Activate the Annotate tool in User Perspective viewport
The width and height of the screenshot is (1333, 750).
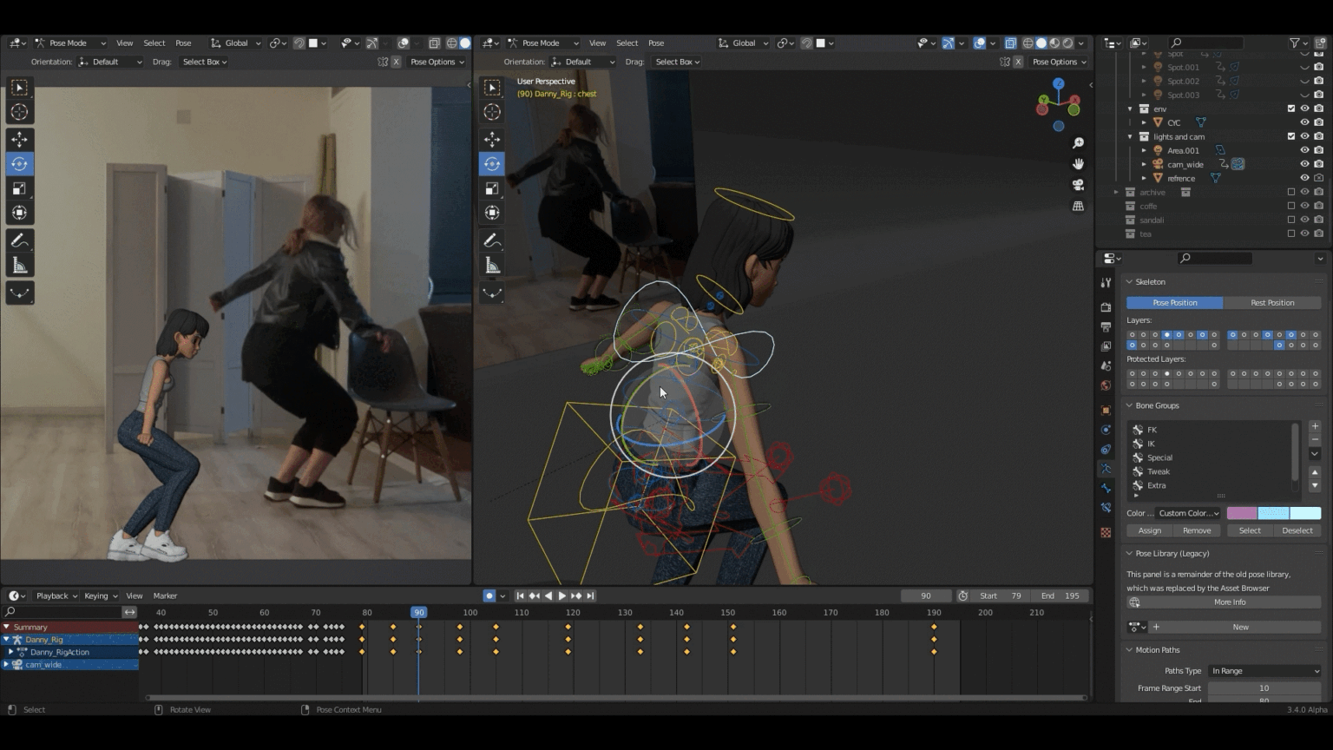(492, 240)
